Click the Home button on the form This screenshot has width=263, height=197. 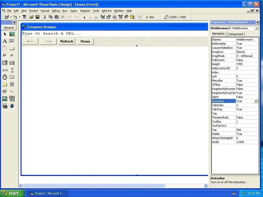[85, 41]
